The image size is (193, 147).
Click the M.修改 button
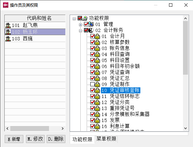click(x=35, y=139)
